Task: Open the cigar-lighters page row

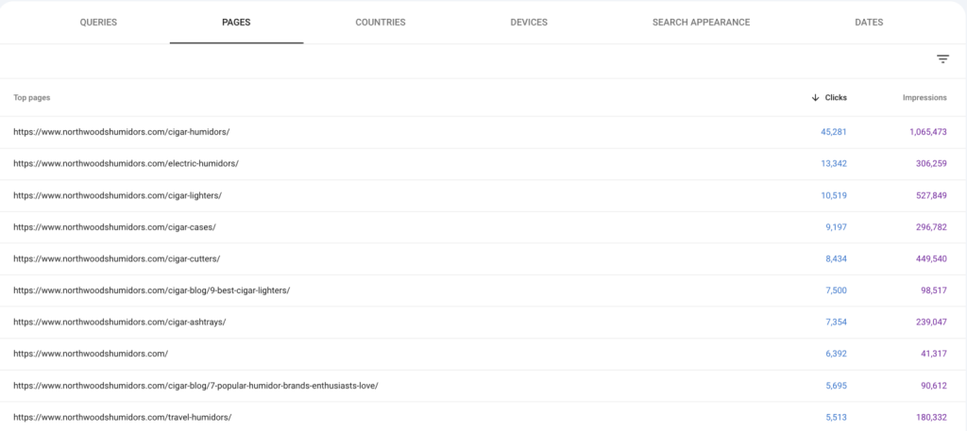Action: coord(483,196)
